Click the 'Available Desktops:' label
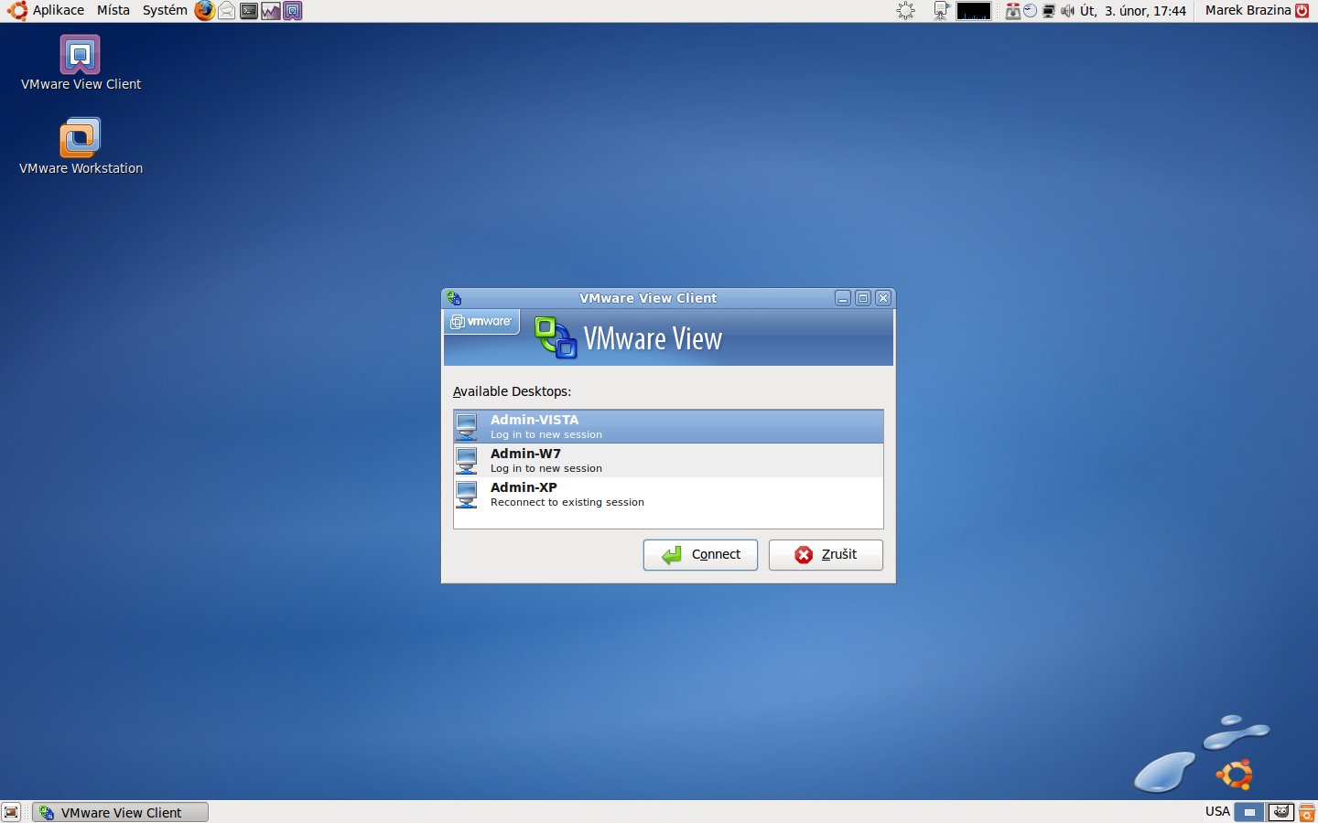The width and height of the screenshot is (1318, 823). (x=512, y=391)
